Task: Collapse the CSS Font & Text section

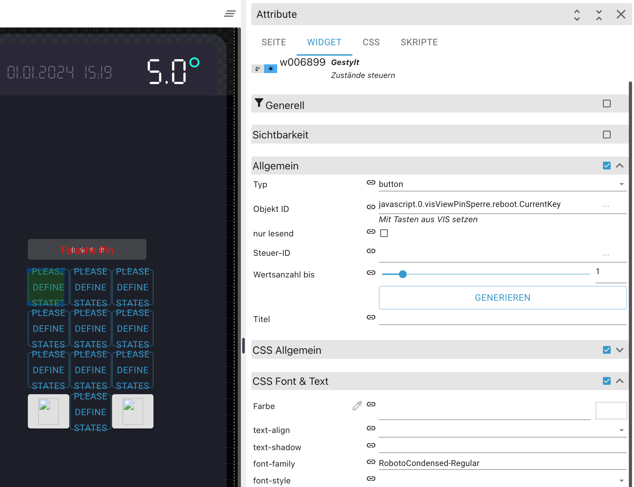Action: [x=620, y=381]
